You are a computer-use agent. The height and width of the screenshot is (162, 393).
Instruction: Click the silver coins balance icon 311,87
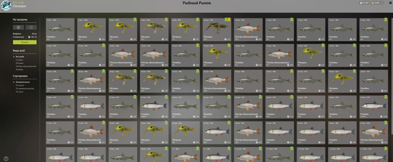click(x=361, y=3)
